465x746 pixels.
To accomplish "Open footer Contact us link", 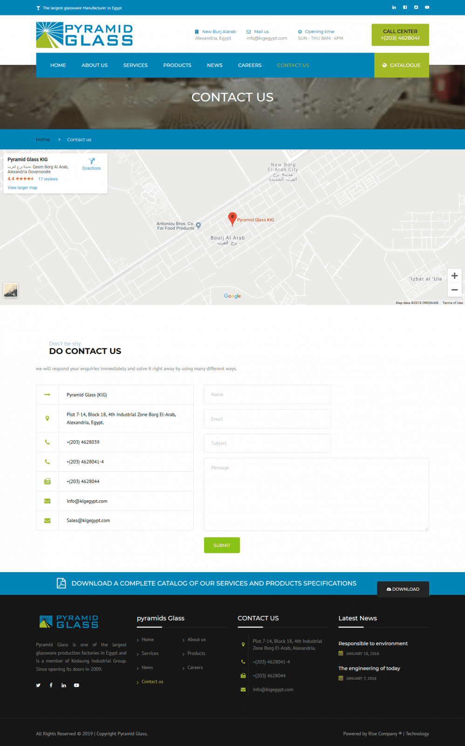I will 152,682.
